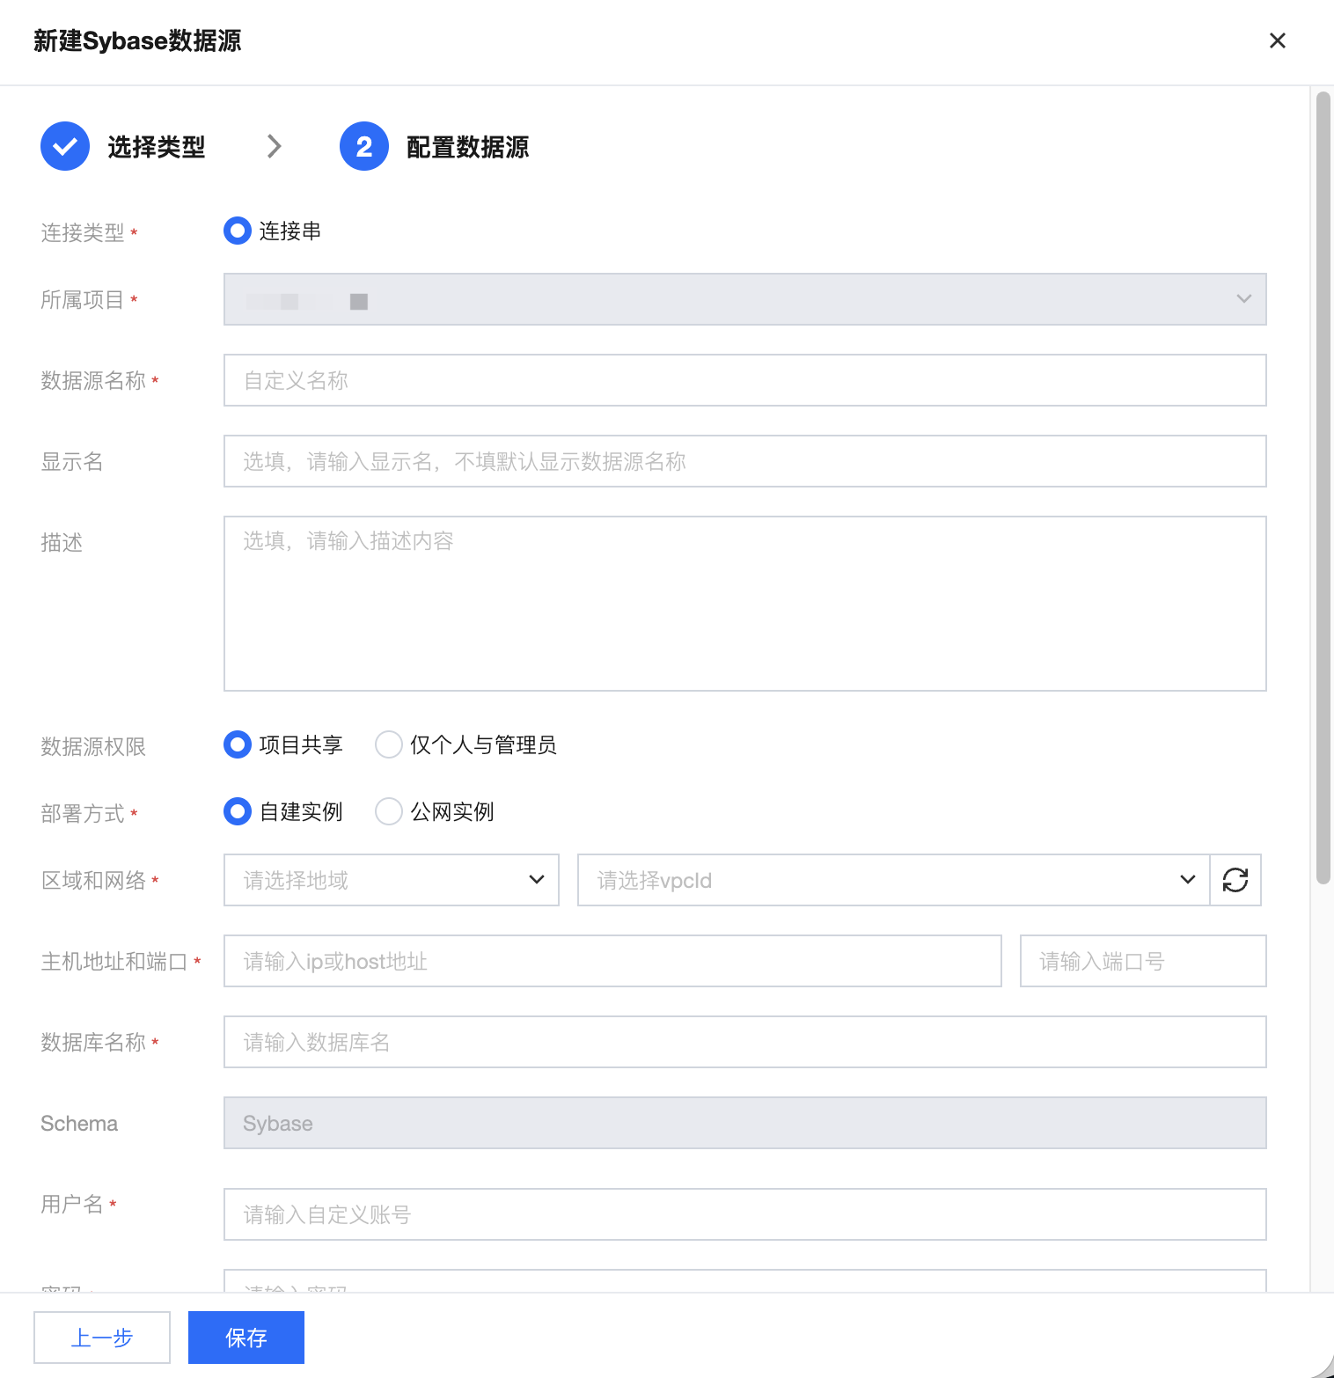Click the 数据源权限 label

93,747
